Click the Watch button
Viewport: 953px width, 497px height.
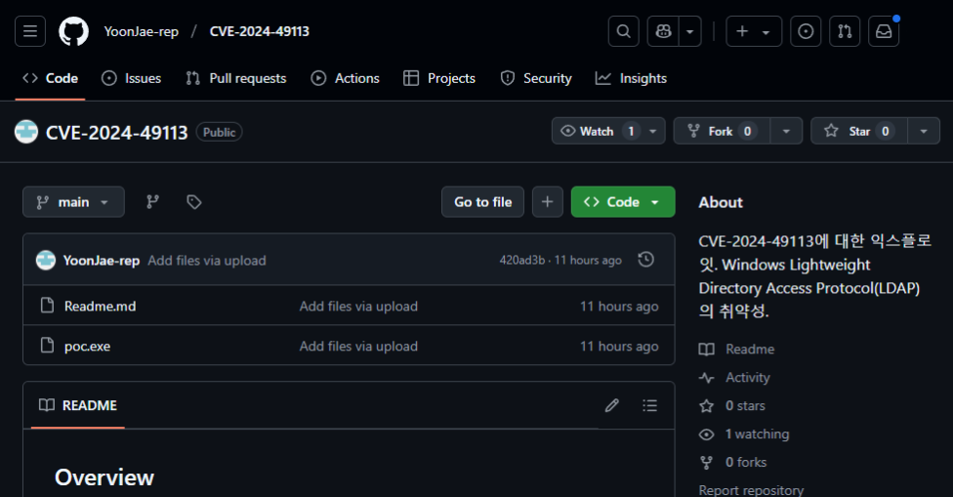tap(598, 131)
